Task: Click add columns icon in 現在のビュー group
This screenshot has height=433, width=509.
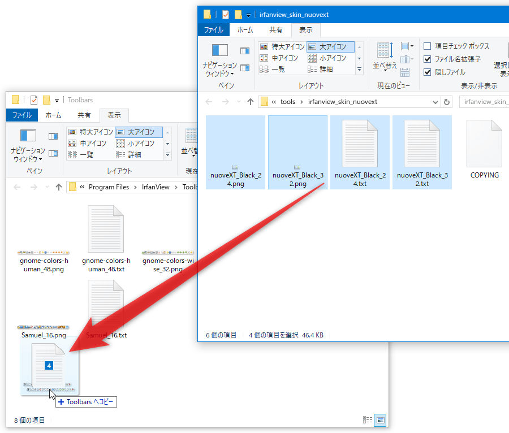Action: click(407, 59)
